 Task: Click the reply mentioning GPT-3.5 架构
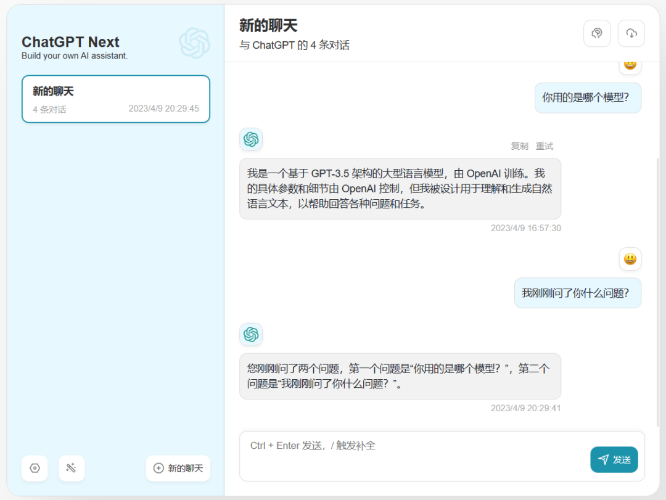pyautogui.click(x=400, y=189)
